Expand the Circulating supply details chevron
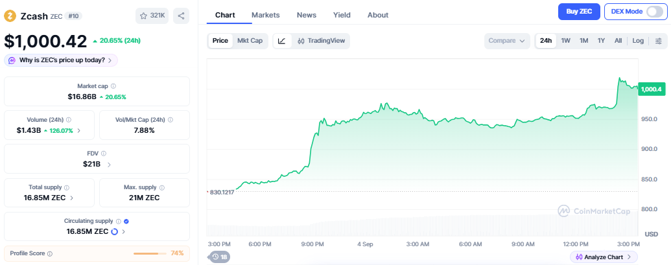The height and width of the screenshot is (265, 671). (x=124, y=232)
